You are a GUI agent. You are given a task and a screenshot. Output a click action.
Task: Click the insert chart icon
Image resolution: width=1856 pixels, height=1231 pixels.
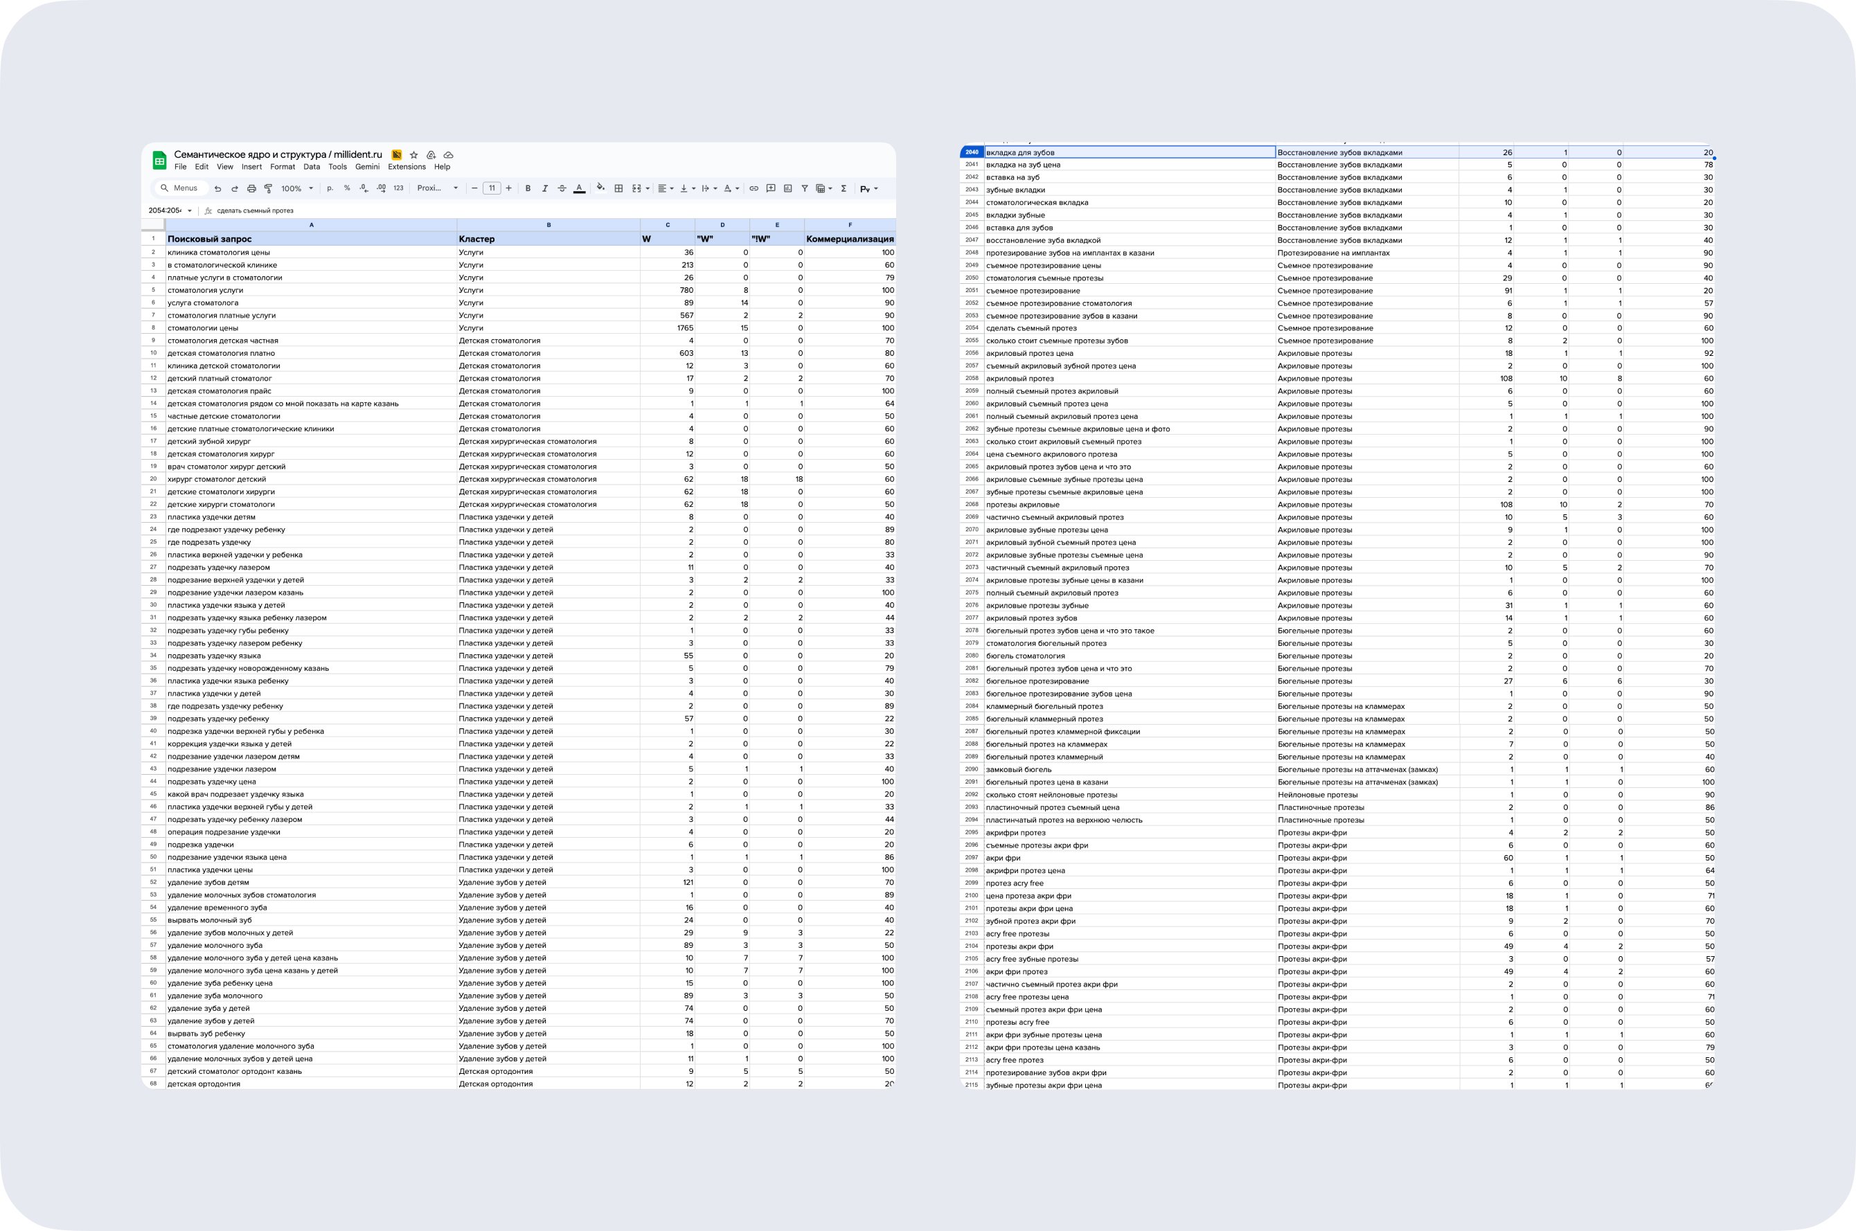pyautogui.click(x=787, y=188)
